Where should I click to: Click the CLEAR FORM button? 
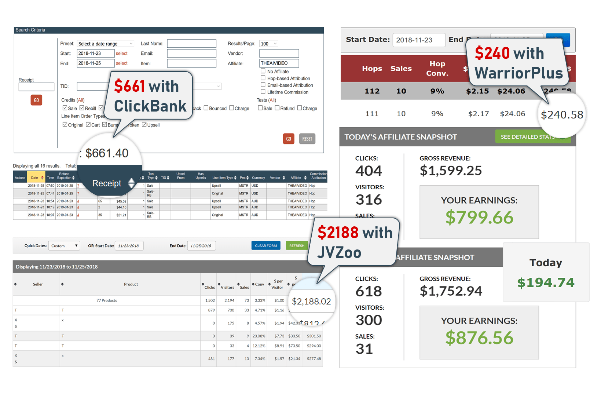[x=266, y=245]
